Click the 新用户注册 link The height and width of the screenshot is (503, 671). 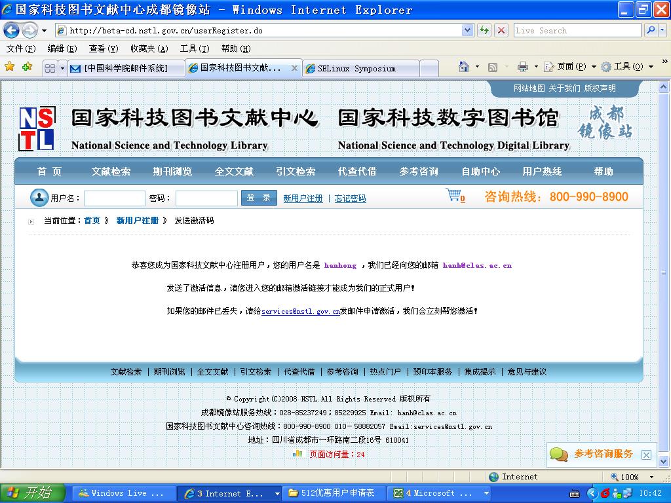(x=303, y=198)
